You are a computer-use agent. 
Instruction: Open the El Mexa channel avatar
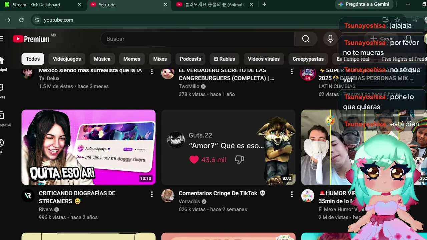click(308, 196)
